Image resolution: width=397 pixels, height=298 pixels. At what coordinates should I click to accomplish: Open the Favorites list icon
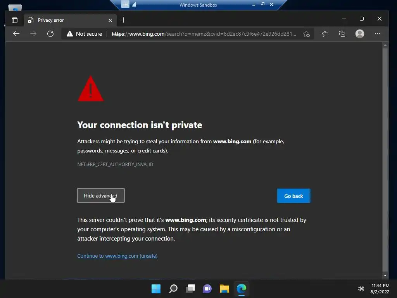(x=325, y=34)
